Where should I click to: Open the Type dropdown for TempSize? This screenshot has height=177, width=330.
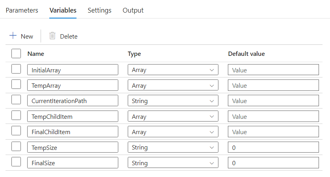pos(173,147)
